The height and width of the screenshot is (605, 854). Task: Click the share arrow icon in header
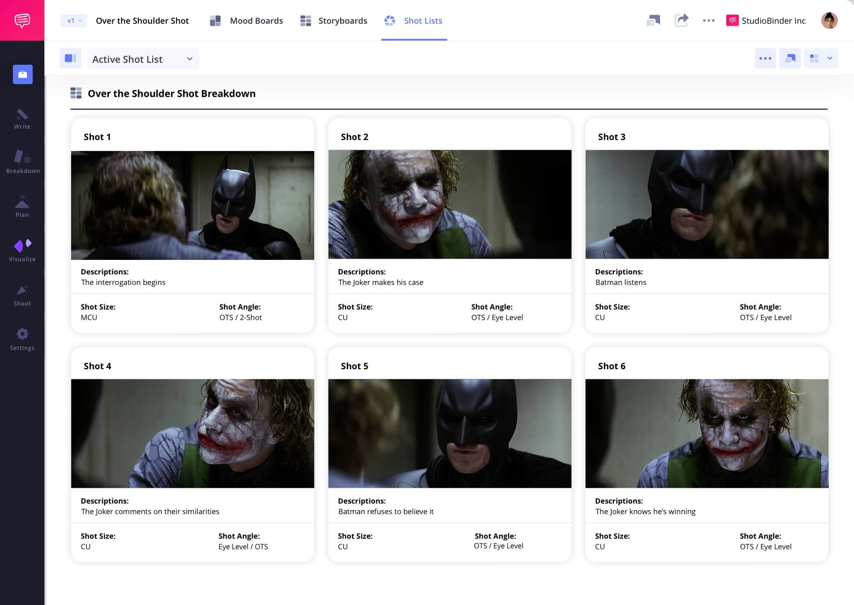[681, 20]
